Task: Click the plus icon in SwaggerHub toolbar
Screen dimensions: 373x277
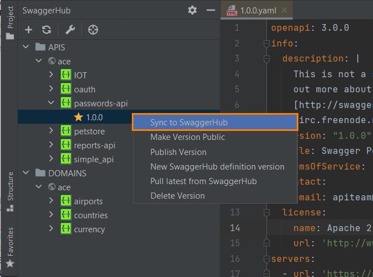Action: pyautogui.click(x=29, y=30)
